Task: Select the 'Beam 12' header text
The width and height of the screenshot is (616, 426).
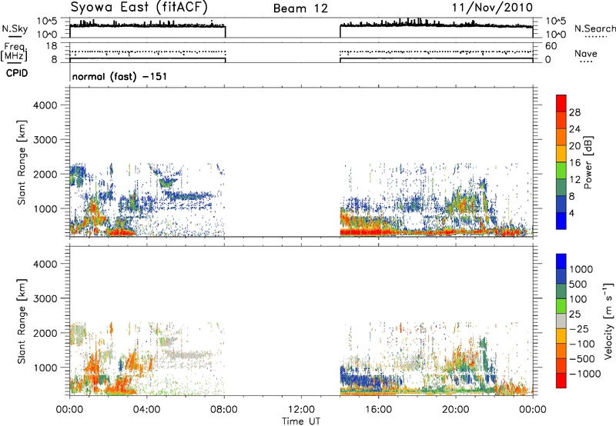Action: tap(300, 8)
